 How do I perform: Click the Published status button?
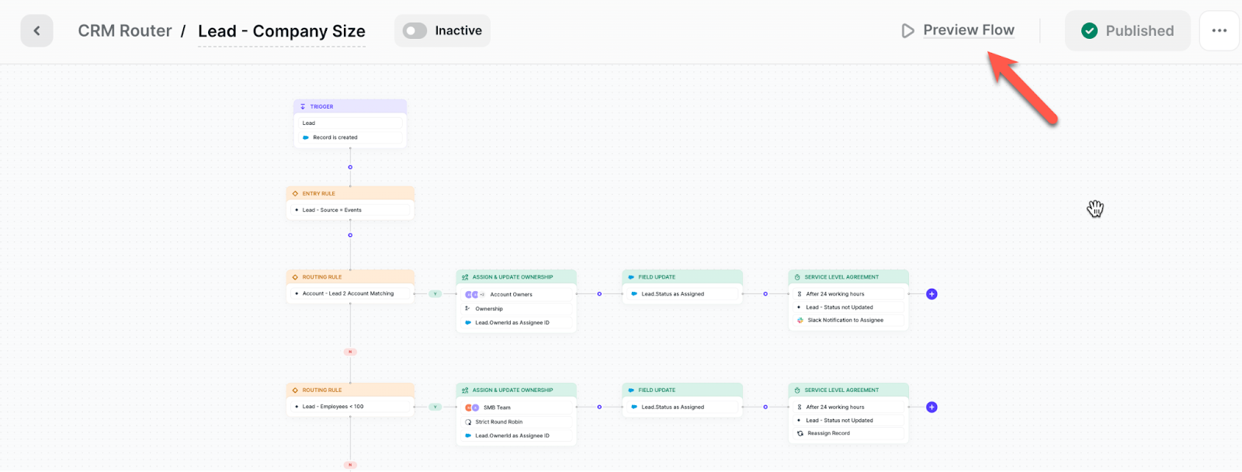[1127, 31]
